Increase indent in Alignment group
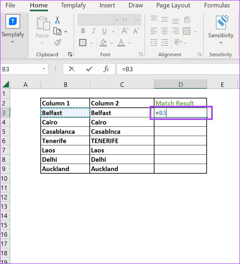Viewport: 240px width, 264px height. (165, 42)
